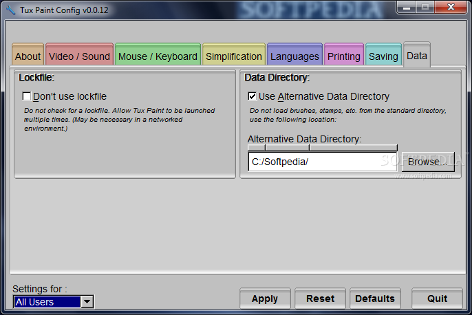This screenshot has height=315, width=472.
Task: Click the Quit button
Action: click(437, 298)
